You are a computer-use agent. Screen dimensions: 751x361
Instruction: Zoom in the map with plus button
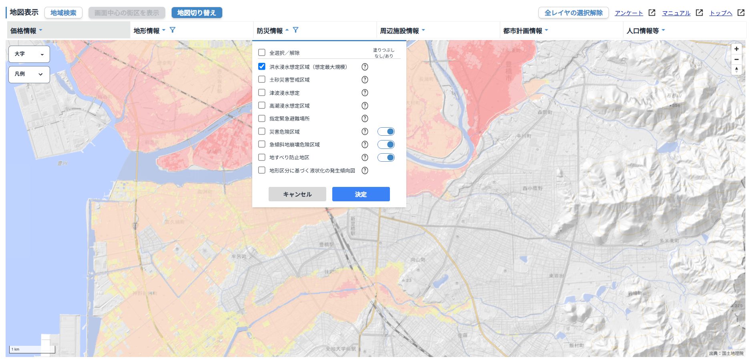(x=736, y=49)
